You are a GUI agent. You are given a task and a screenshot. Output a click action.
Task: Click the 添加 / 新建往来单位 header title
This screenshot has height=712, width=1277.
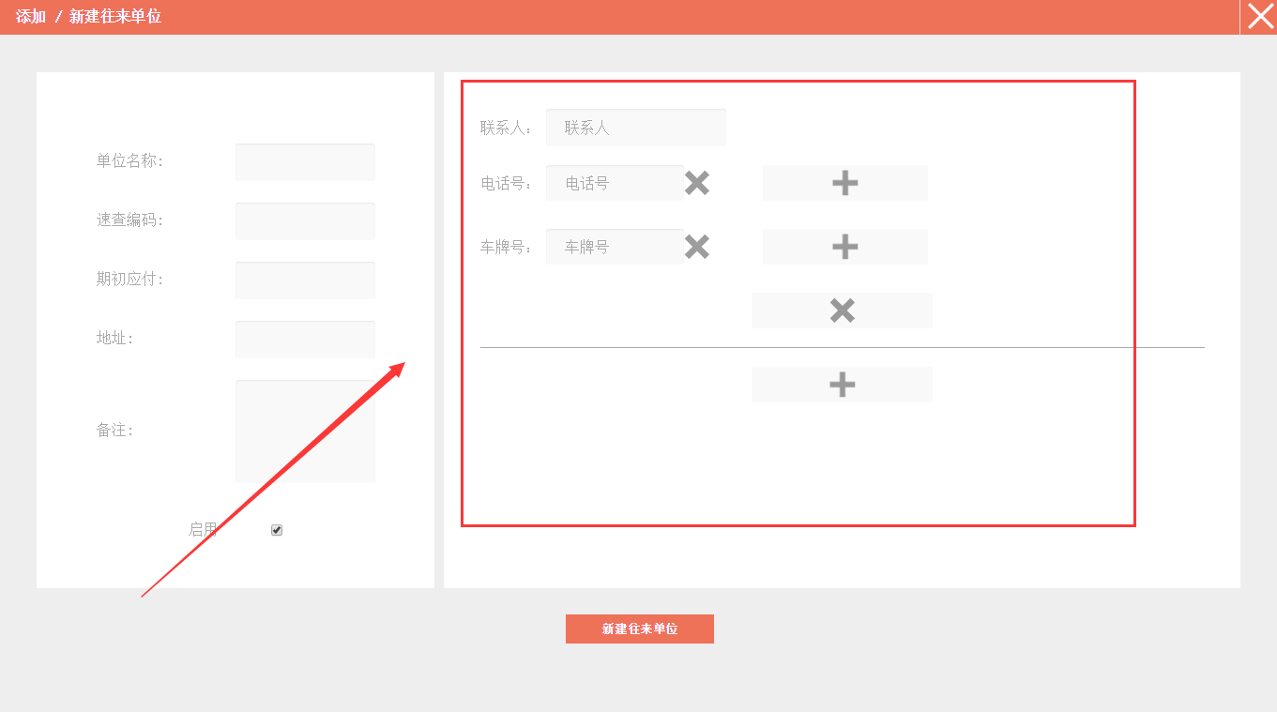tap(88, 17)
